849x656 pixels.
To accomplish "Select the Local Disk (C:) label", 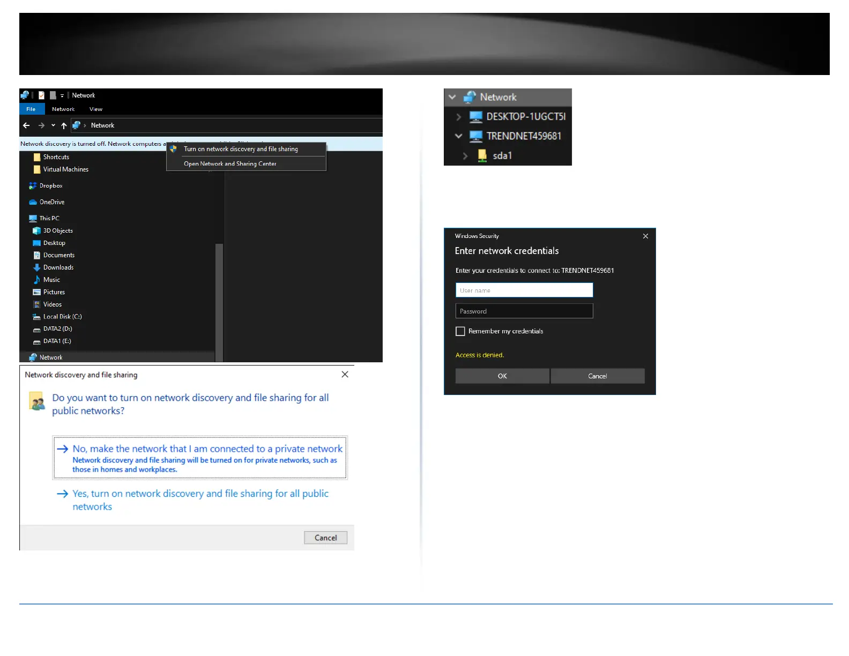I will 63,317.
